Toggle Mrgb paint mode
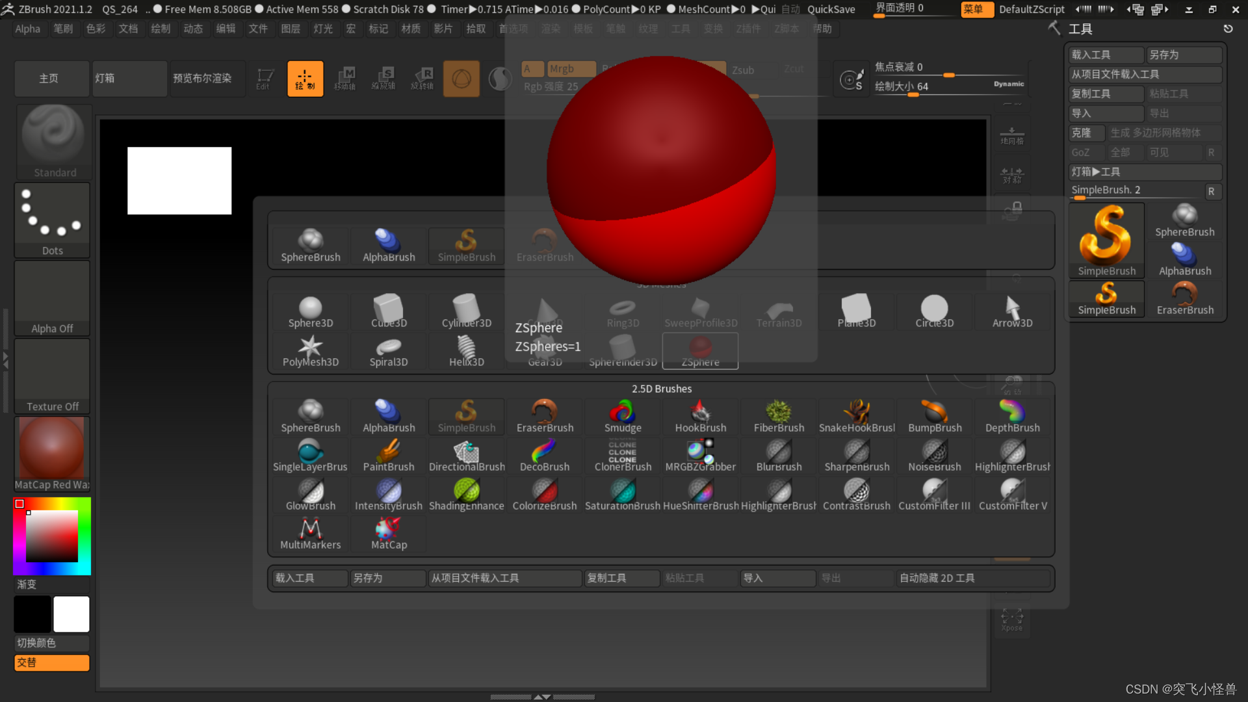The width and height of the screenshot is (1248, 702). click(x=571, y=69)
